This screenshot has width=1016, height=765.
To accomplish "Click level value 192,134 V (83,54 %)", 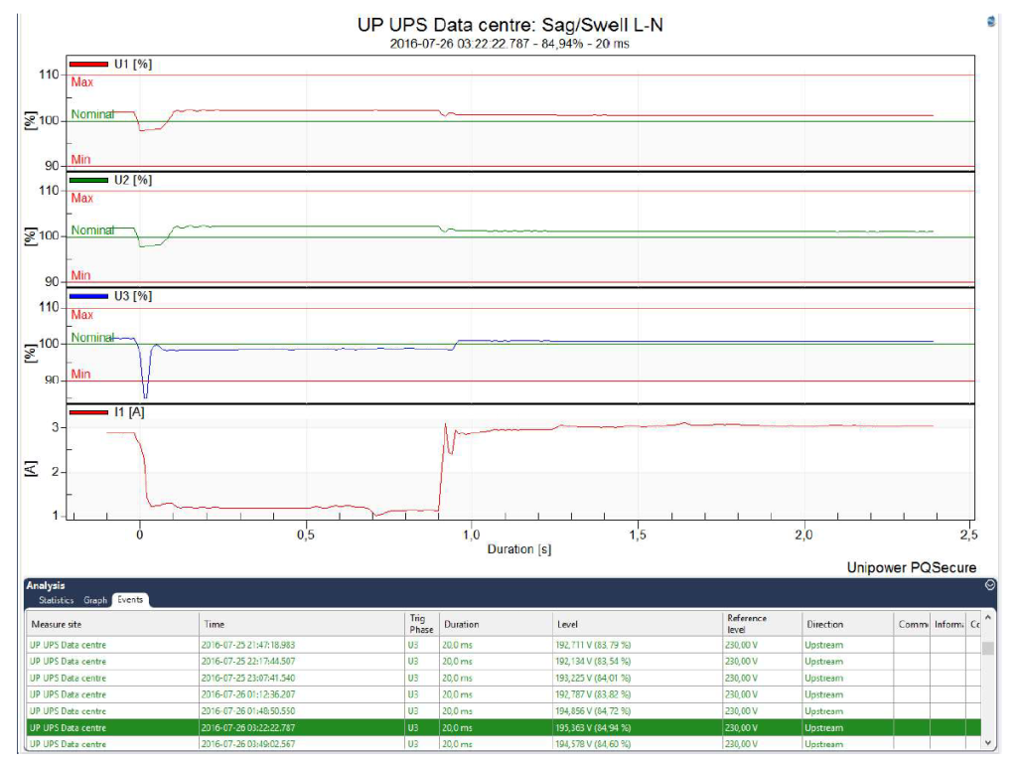I will (x=593, y=662).
